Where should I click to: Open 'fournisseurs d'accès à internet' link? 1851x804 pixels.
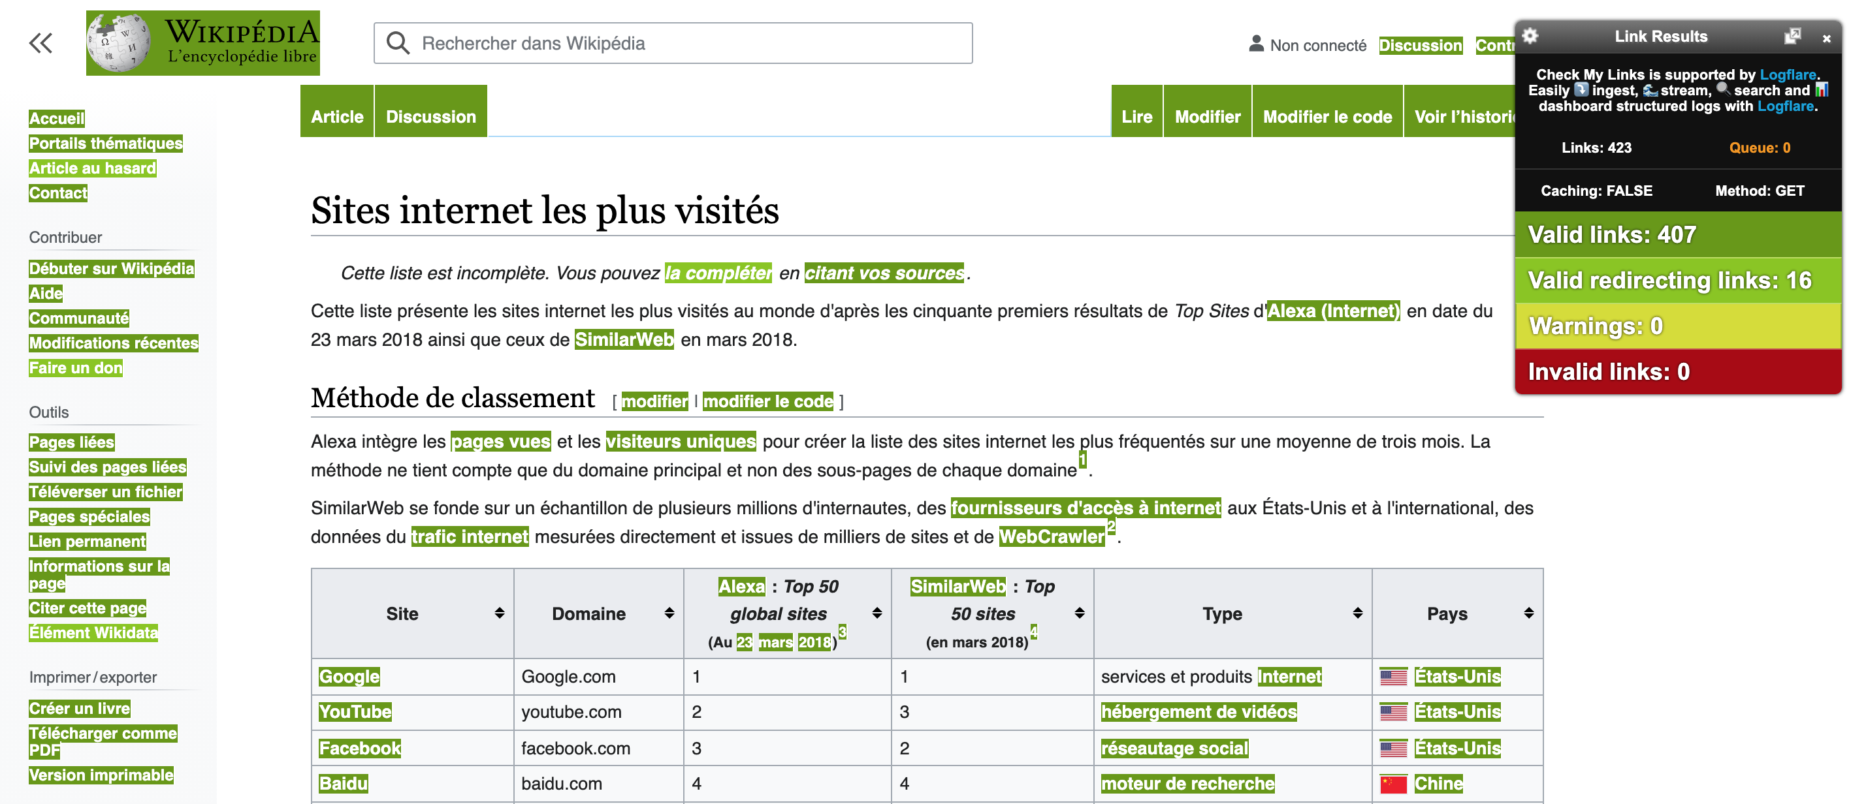point(1085,508)
